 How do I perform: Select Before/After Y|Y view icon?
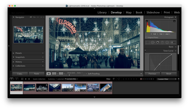61,74
